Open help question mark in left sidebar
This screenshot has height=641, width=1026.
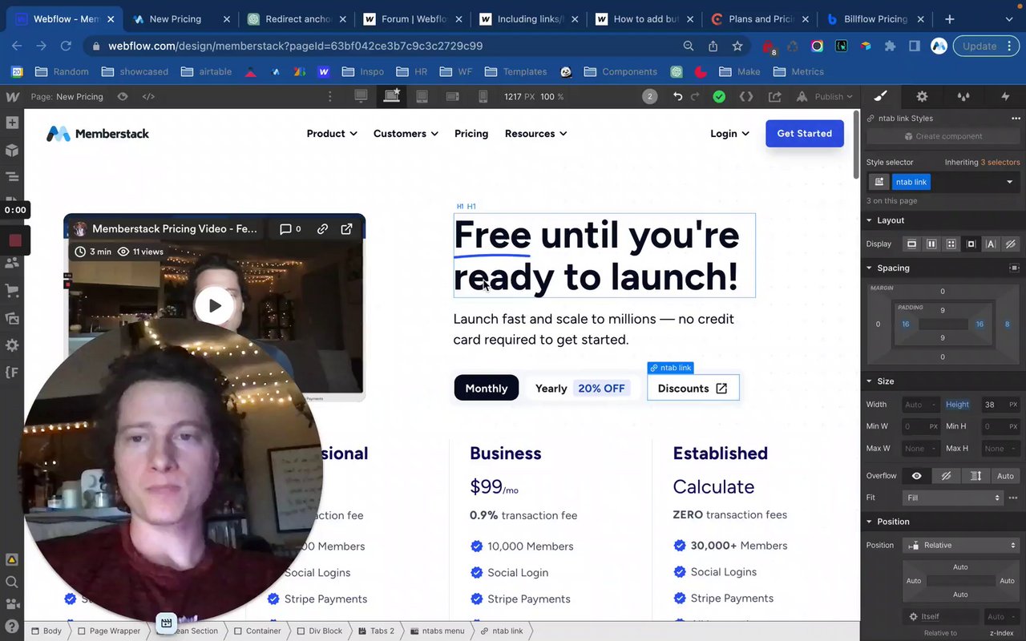[12, 626]
